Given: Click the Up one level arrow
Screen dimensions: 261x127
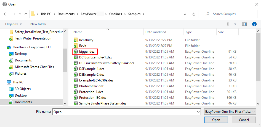Looking at the screenshot, I should 26,14.
